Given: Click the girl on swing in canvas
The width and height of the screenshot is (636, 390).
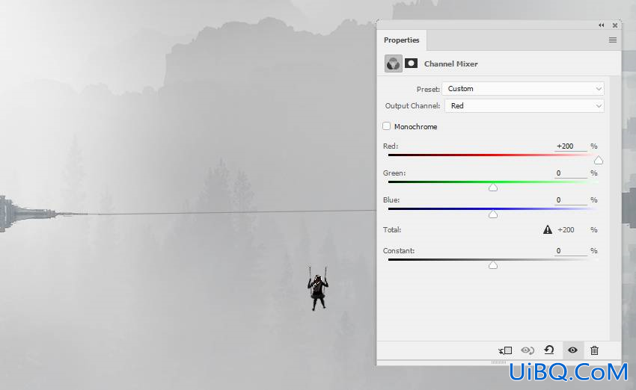Looking at the screenshot, I should [317, 288].
